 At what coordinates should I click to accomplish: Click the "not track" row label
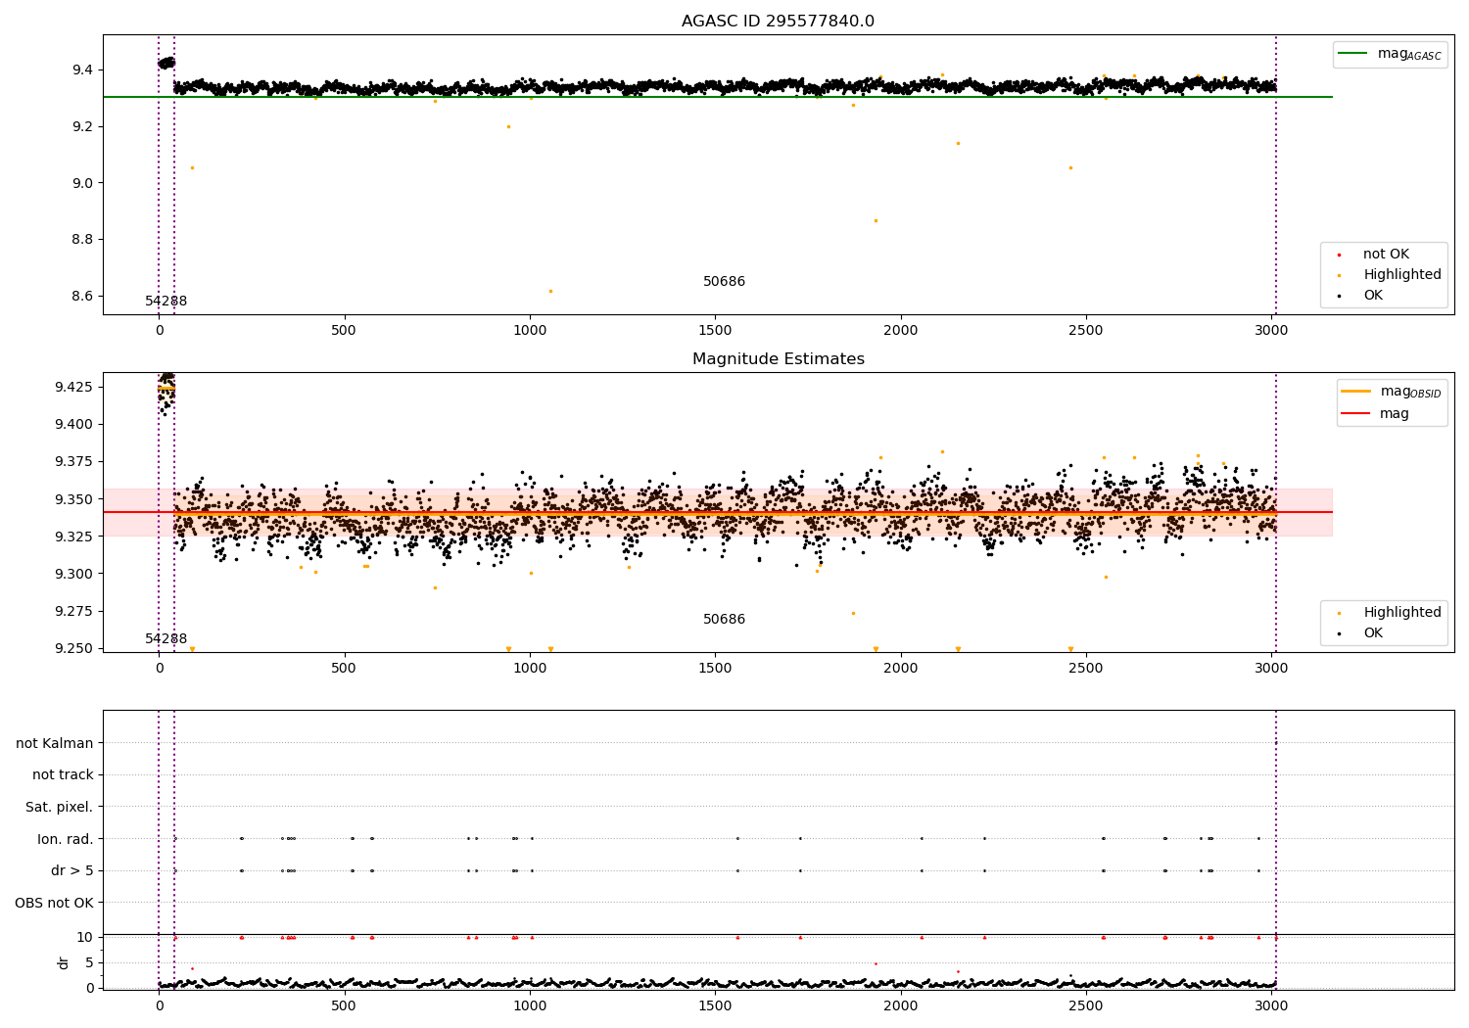[x=63, y=775]
